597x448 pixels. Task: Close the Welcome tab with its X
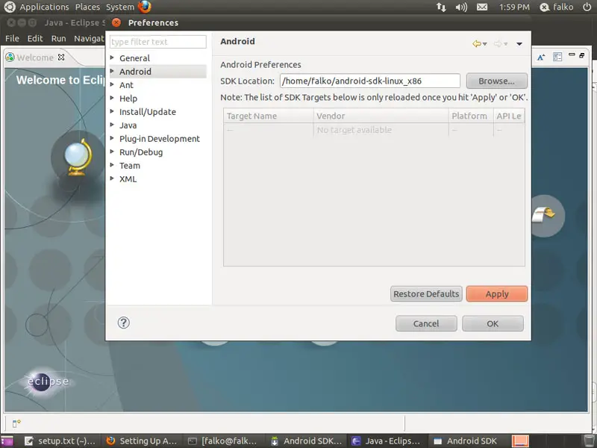[x=61, y=57]
